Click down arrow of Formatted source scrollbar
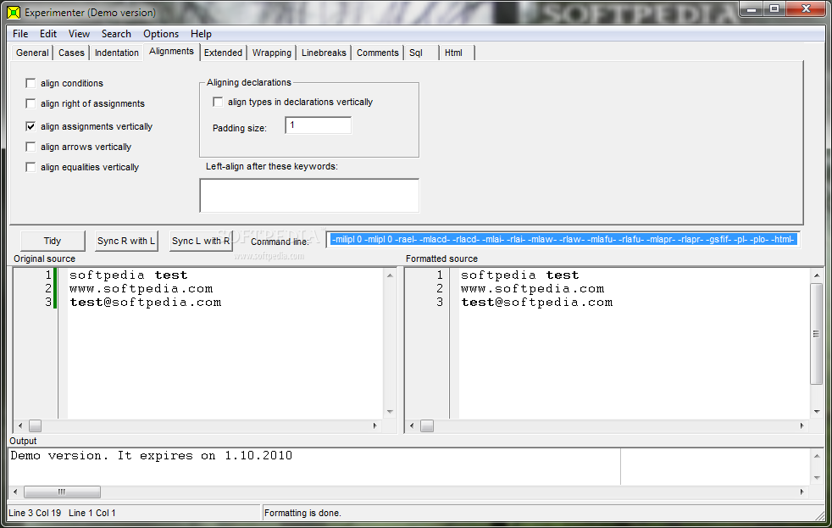Screen dimensions: 832x528 coord(817,412)
